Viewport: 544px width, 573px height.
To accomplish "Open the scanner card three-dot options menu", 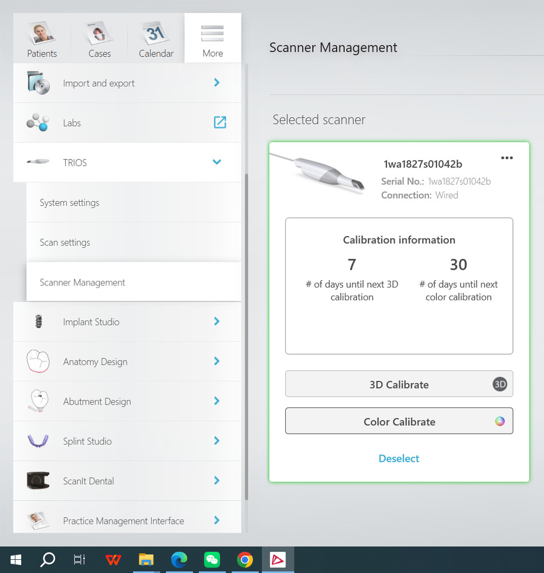I will tap(507, 158).
